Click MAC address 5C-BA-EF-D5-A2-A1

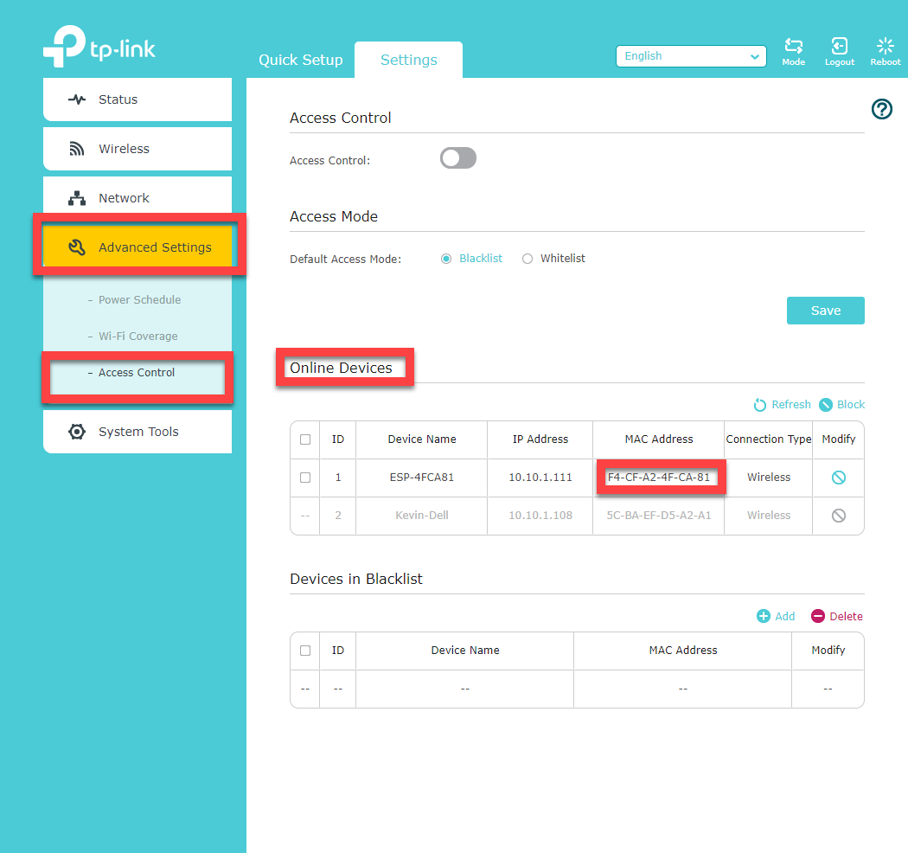click(x=658, y=515)
